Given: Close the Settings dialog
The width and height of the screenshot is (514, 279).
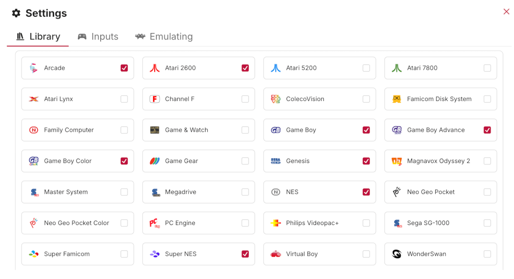Looking at the screenshot, I should click(x=506, y=12).
